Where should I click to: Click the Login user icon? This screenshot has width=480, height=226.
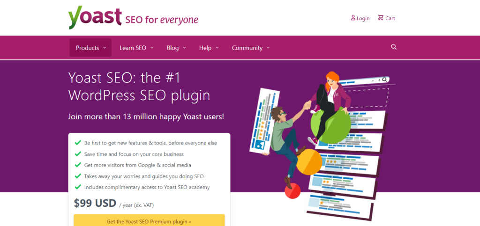click(x=353, y=18)
